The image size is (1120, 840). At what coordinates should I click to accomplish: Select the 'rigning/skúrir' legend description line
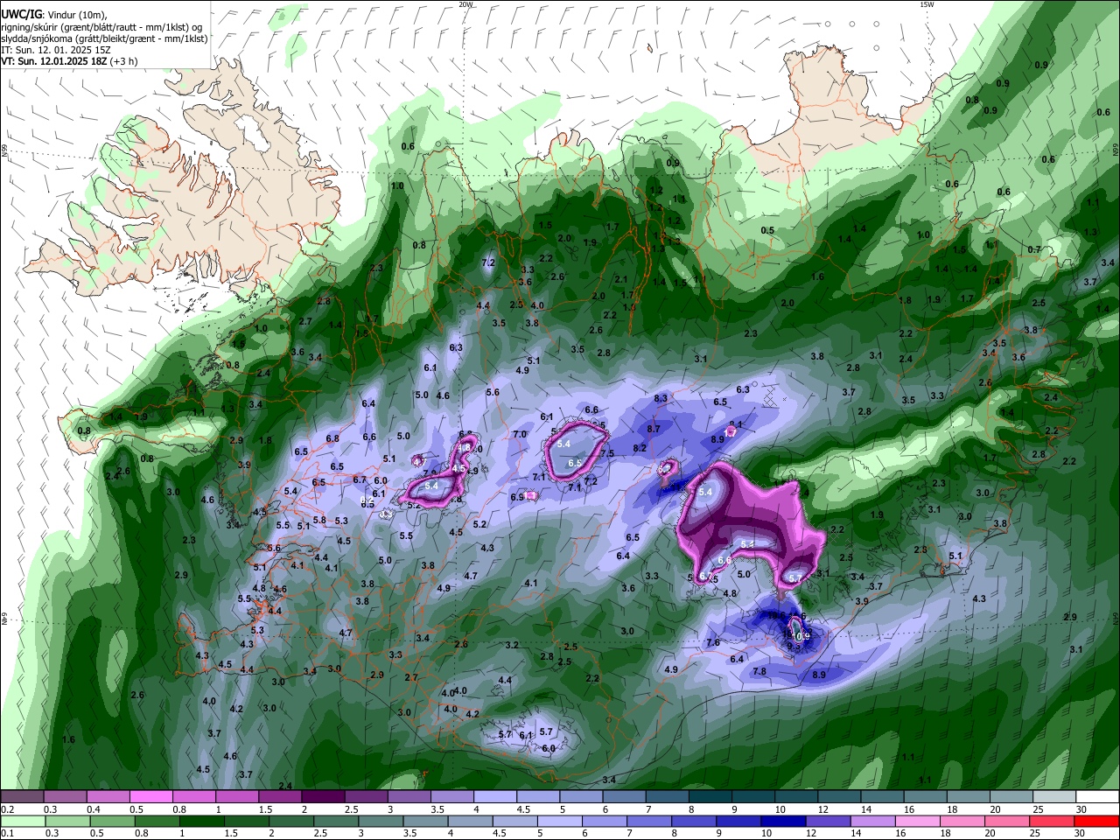tap(101, 27)
